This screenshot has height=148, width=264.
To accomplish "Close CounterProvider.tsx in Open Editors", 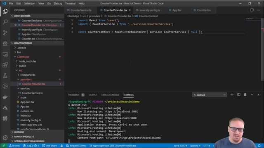I will click(x=16, y=25).
